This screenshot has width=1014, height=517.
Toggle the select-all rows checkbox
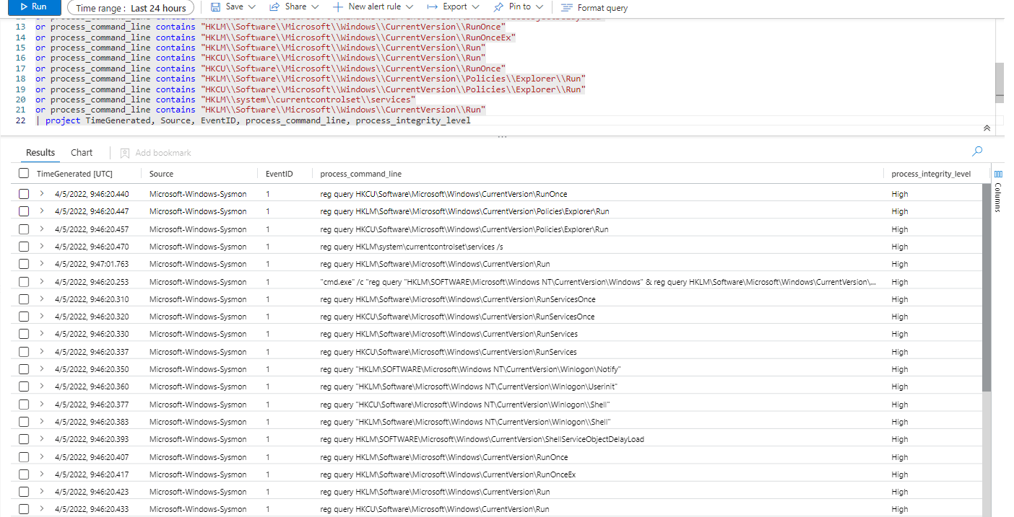[24, 174]
